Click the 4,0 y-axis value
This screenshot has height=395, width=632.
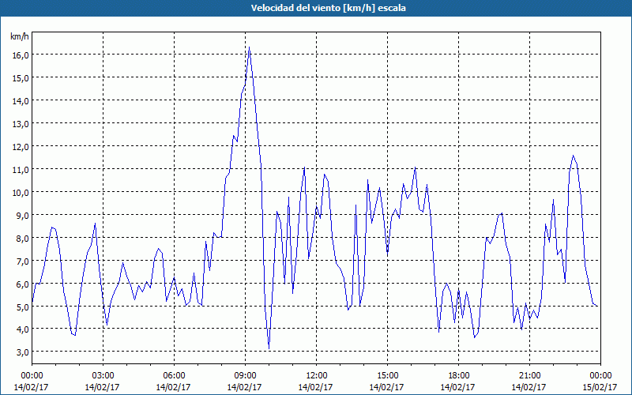pyautogui.click(x=22, y=329)
